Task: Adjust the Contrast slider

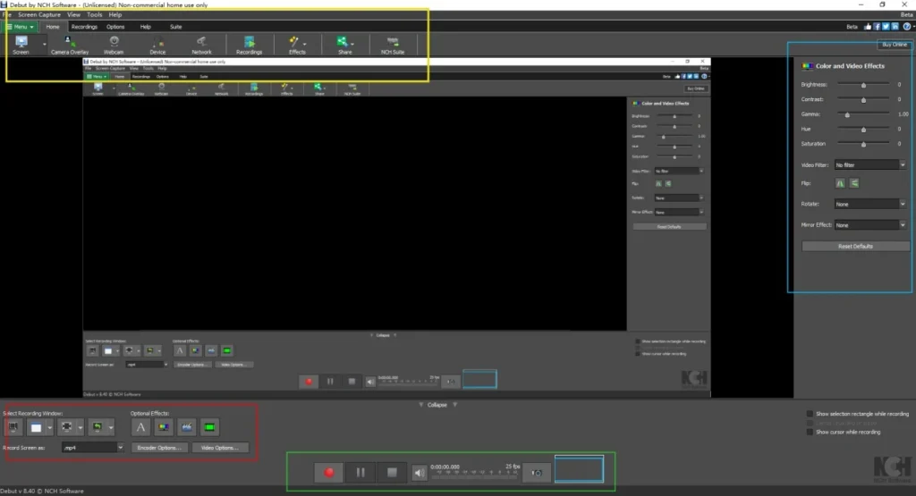Action: 863,100
